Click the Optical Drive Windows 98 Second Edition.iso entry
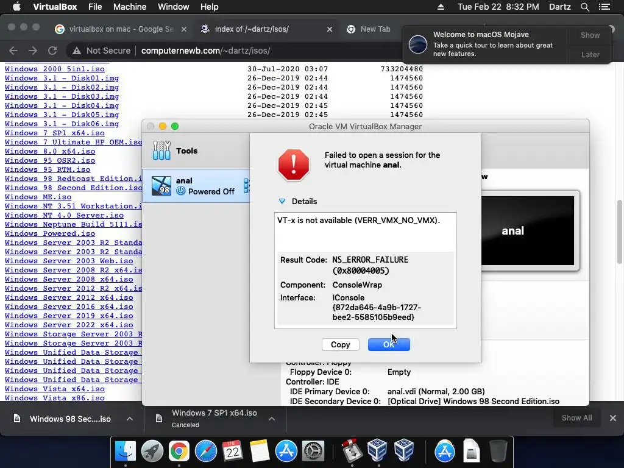624x468 pixels. 473,401
